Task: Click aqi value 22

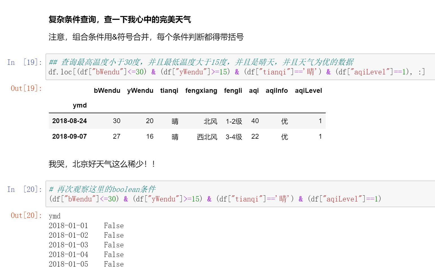Action: (255, 136)
